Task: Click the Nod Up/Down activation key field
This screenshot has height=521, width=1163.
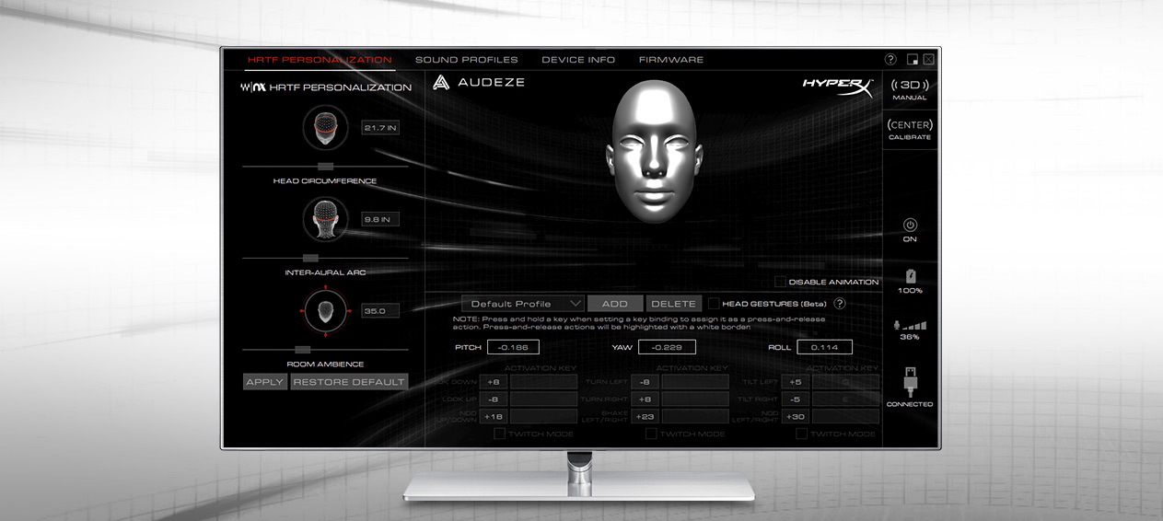Action: pos(544,417)
